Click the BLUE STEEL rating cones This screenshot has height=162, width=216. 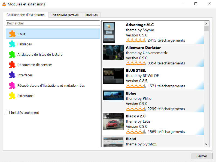tap(136, 86)
